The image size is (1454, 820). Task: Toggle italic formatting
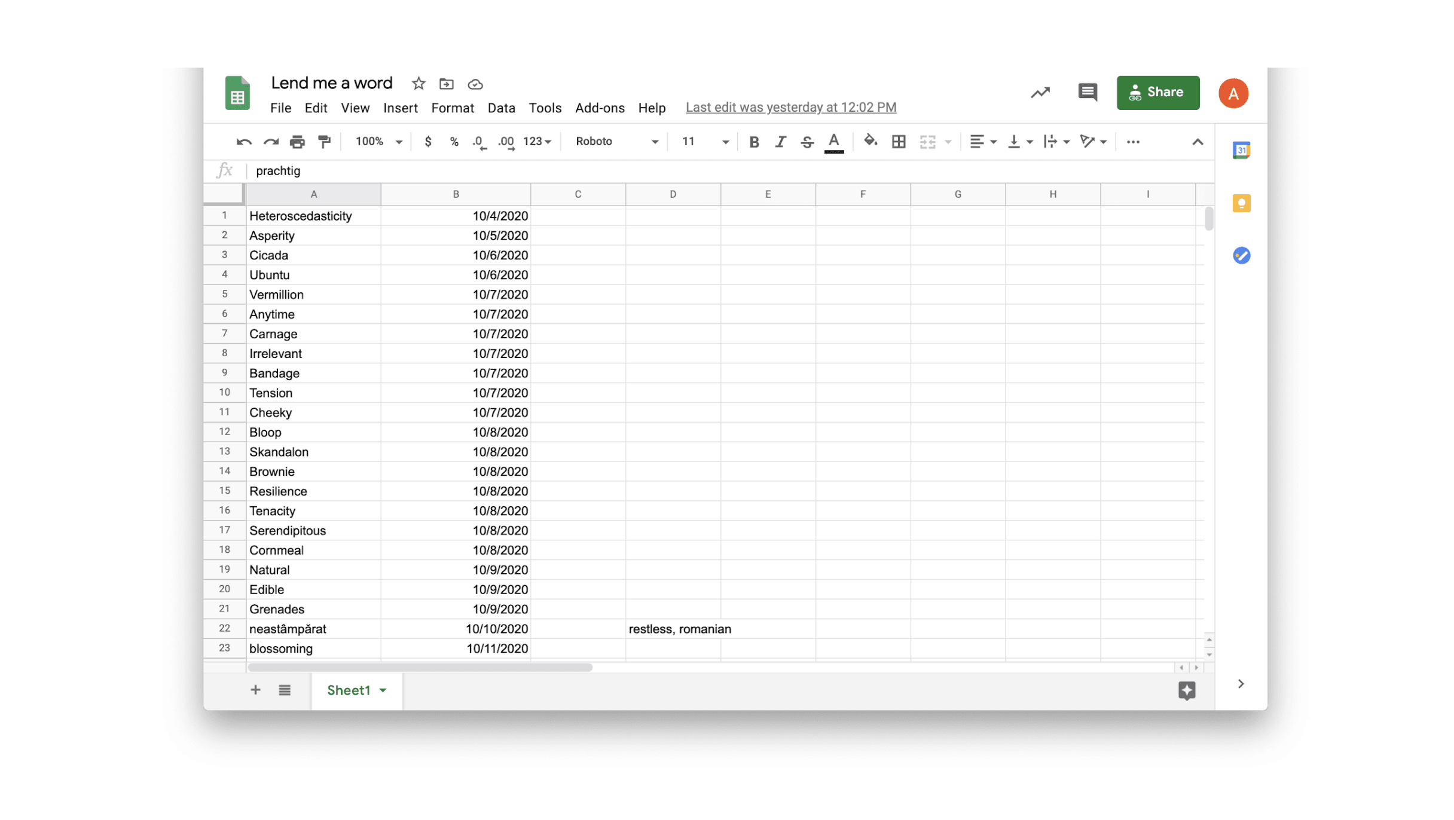pos(780,142)
